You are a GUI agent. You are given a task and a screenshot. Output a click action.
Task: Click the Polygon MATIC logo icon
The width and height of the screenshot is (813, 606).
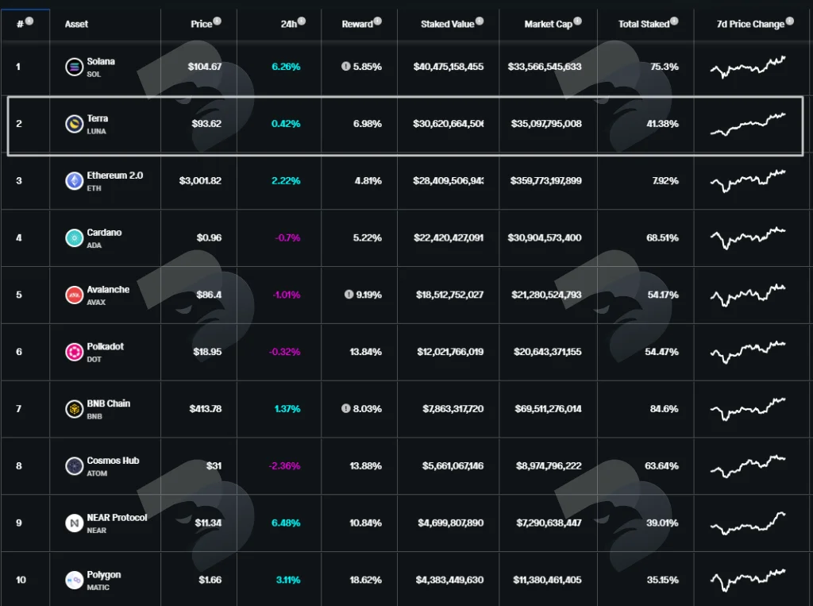[x=74, y=580]
